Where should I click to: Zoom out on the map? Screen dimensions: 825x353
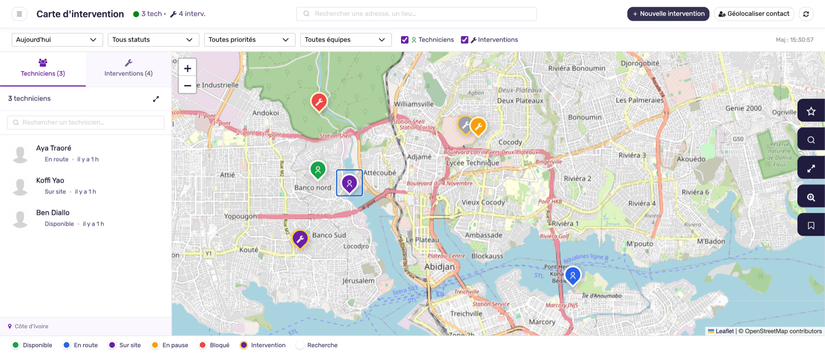coord(187,85)
